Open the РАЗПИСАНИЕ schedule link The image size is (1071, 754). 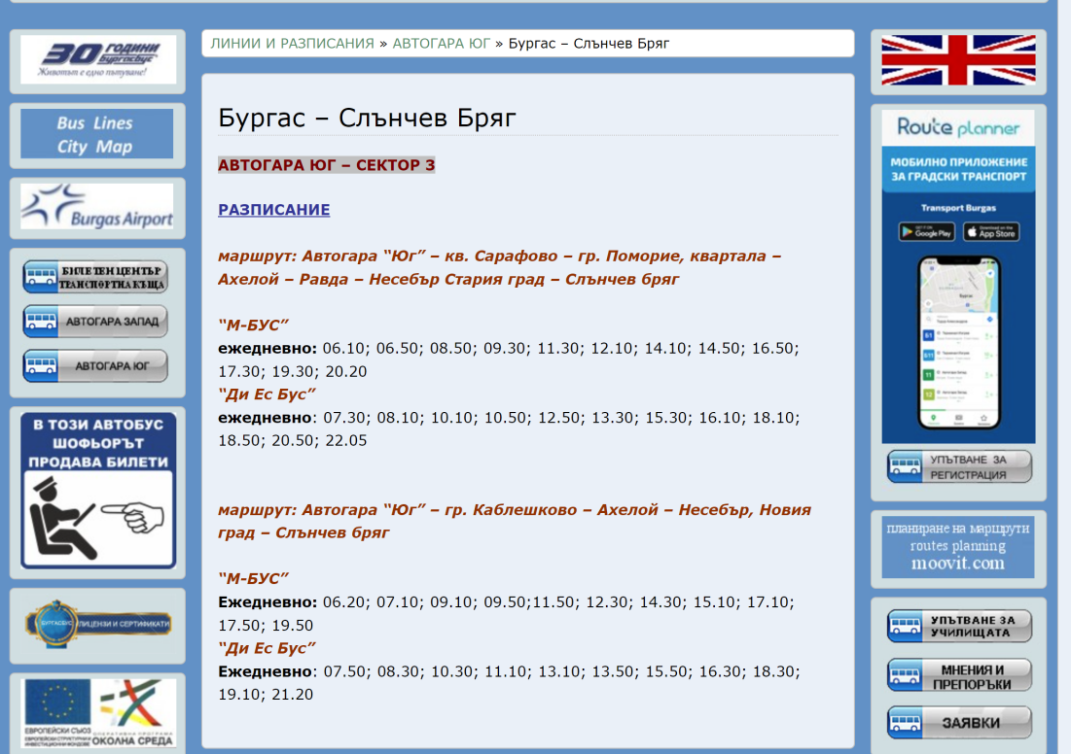click(x=273, y=210)
